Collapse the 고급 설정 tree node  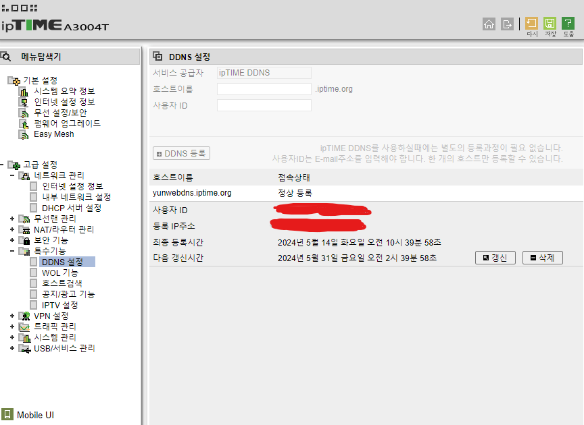tap(2, 165)
